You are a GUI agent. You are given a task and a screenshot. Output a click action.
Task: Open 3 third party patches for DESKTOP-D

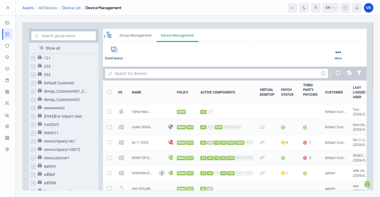coord(310,158)
